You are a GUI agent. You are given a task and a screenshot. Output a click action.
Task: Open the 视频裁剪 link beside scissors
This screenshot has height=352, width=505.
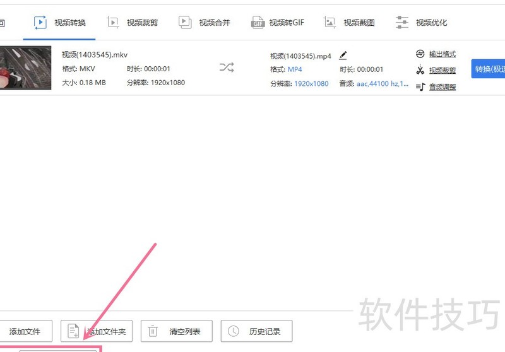(x=443, y=71)
